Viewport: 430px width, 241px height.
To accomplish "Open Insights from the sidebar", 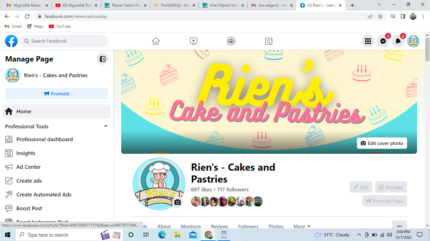I will [x=57, y=153].
